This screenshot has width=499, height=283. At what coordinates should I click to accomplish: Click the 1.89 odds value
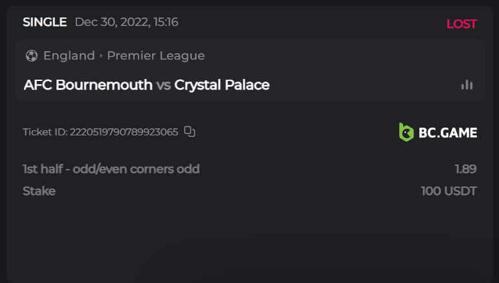pyautogui.click(x=465, y=169)
